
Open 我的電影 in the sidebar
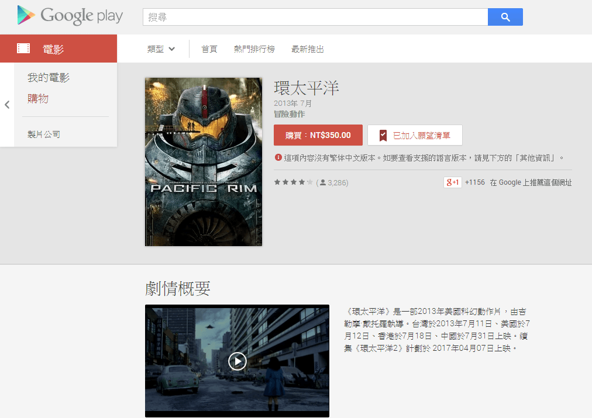click(49, 78)
